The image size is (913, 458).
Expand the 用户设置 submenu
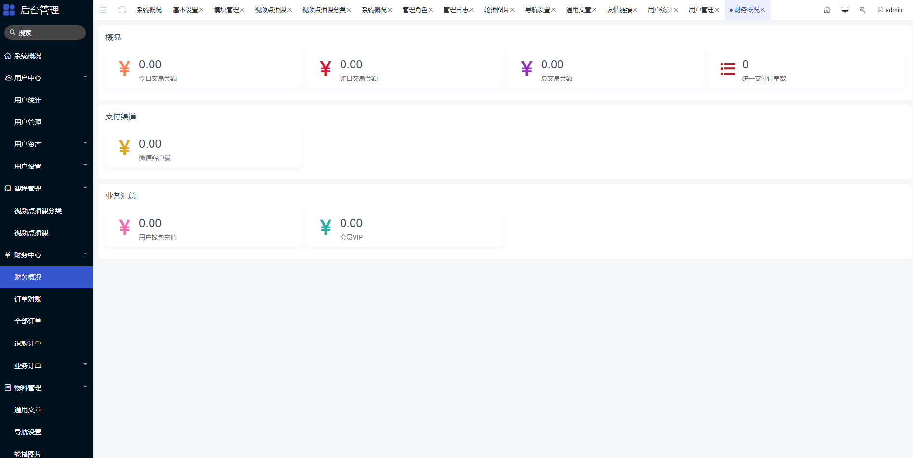tap(47, 166)
